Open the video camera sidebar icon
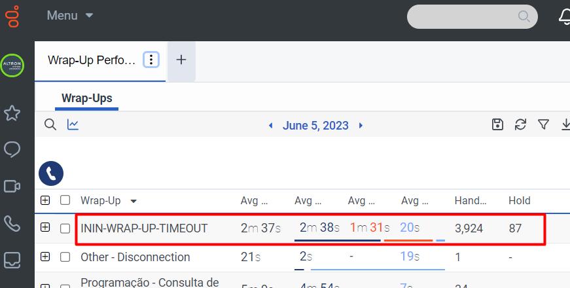This screenshot has width=570, height=288. click(x=12, y=187)
